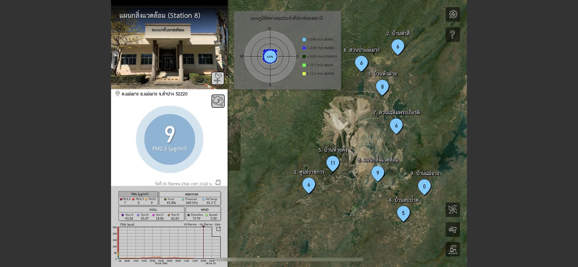
Task: Click the rooster weather vane icon
Action: click(218, 78)
